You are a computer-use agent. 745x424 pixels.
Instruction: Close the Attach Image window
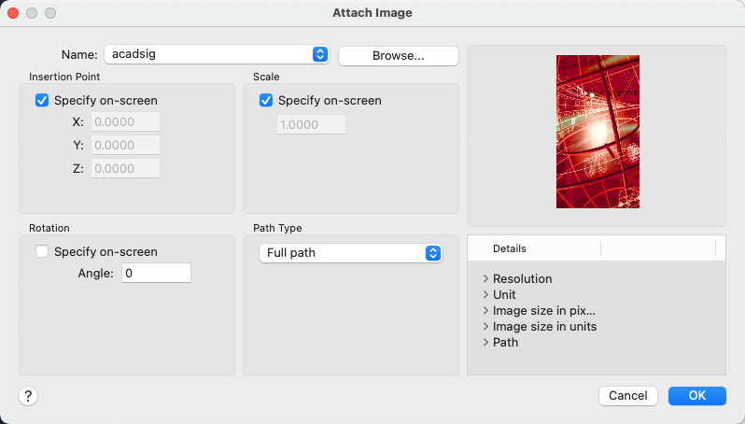pos(13,13)
